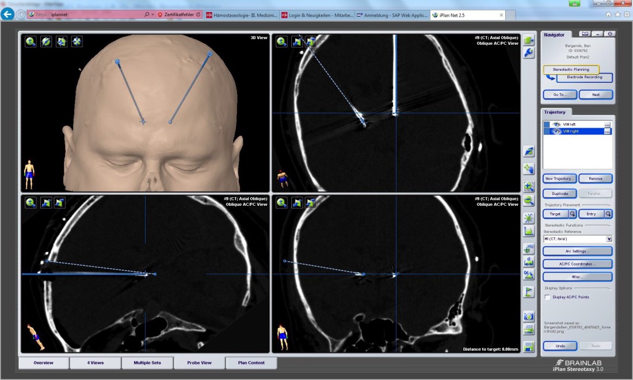This screenshot has height=380, width=633.
Task: Open the options (…) for VIM right
Action: tap(607, 132)
